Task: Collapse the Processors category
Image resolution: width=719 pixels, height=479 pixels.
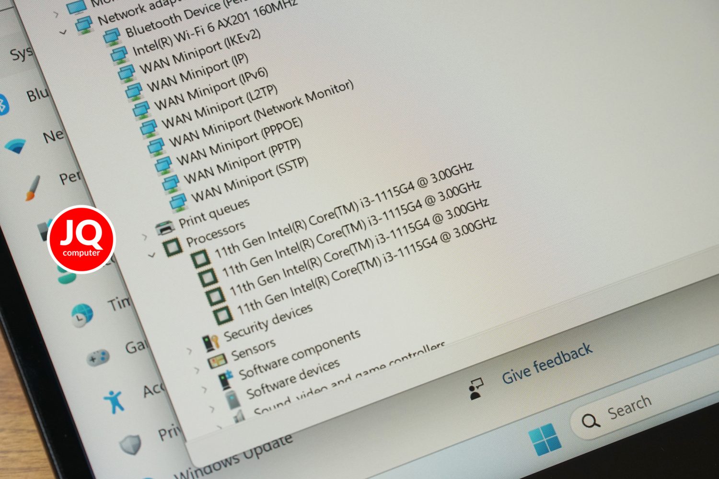Action: click(x=152, y=255)
